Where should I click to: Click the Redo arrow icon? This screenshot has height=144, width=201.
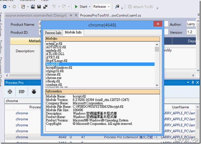[x=64, y=7]
